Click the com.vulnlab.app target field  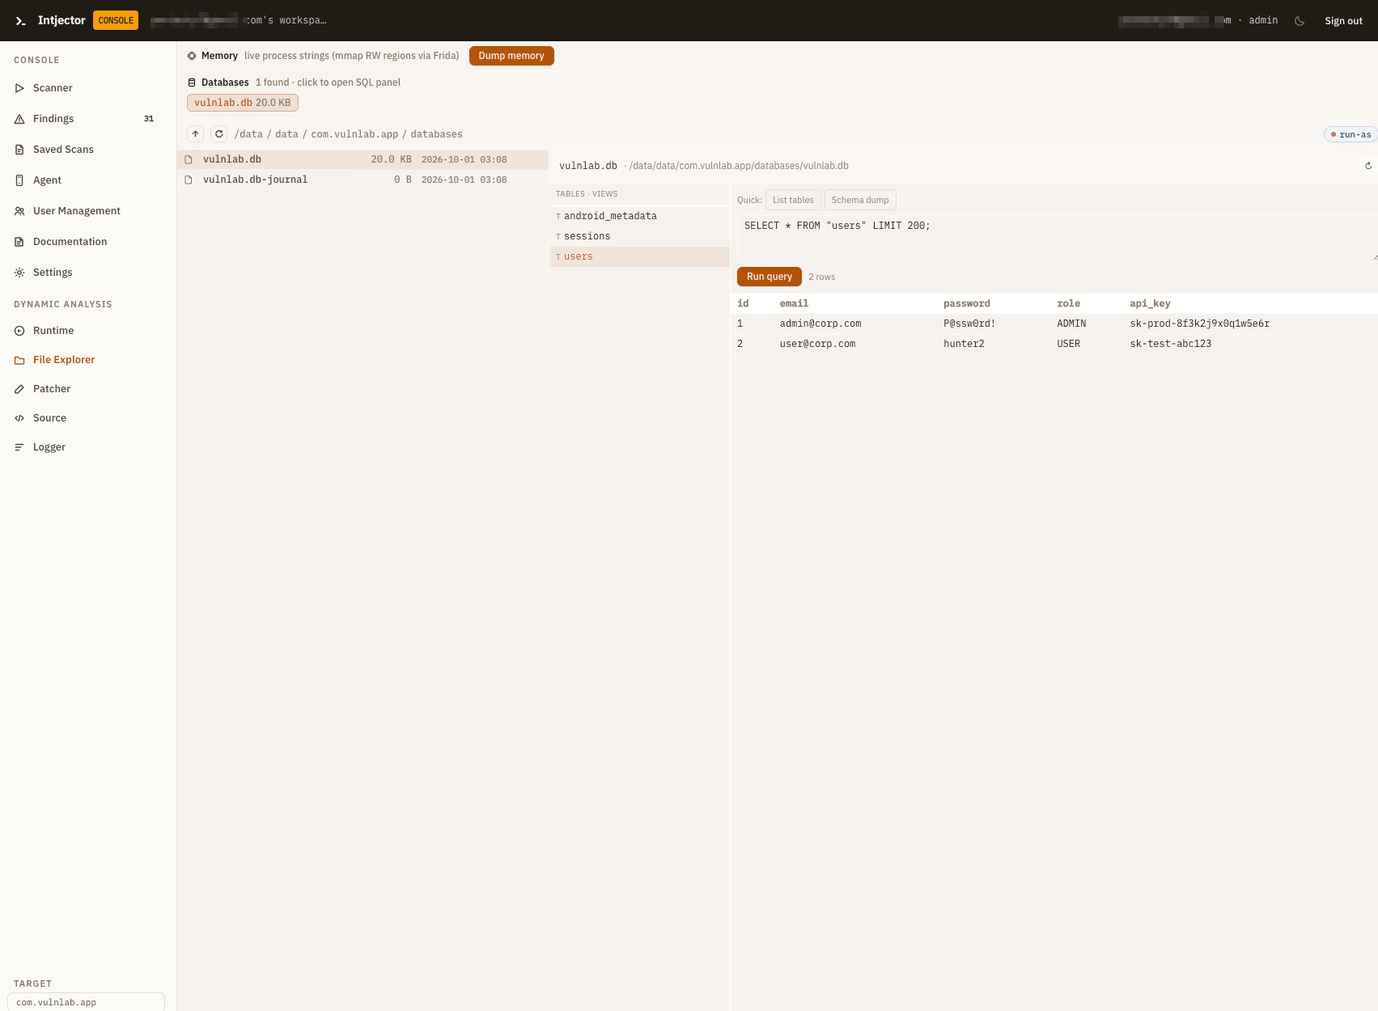click(86, 1002)
